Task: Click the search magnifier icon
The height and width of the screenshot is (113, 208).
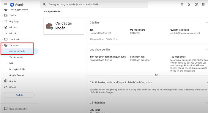Action: [44, 4]
